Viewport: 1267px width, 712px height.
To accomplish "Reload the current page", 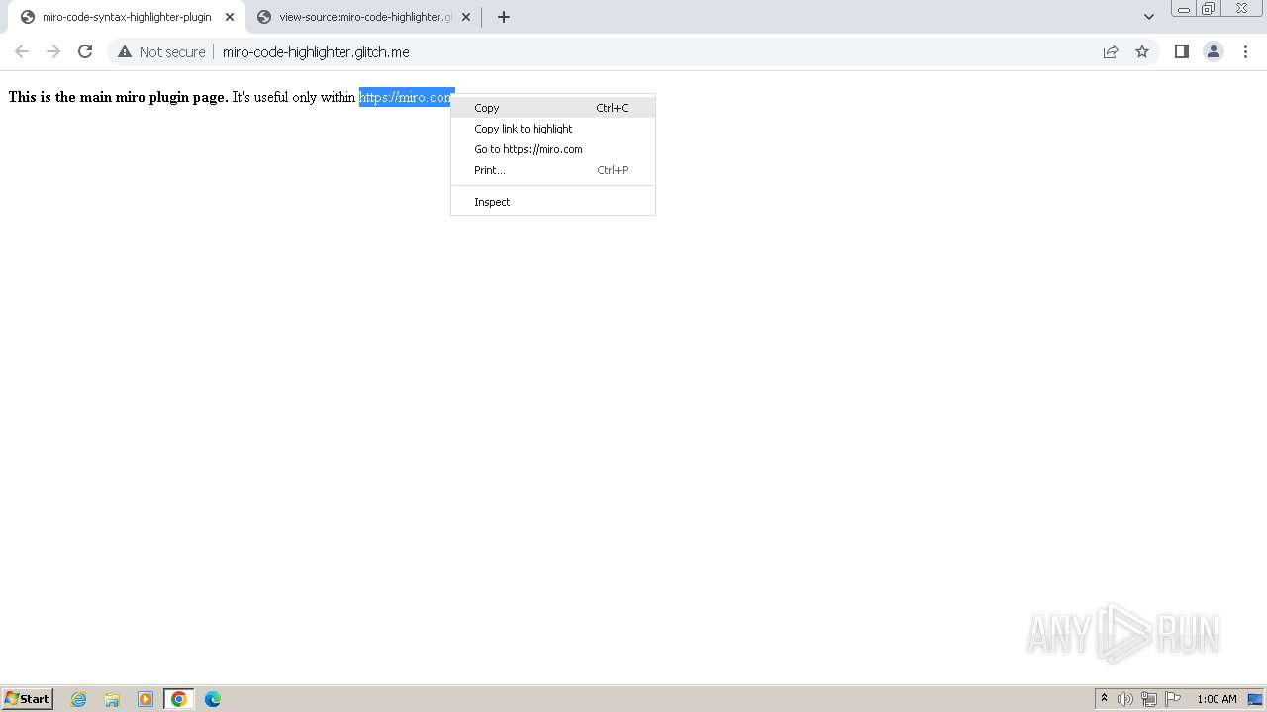I will pyautogui.click(x=85, y=51).
